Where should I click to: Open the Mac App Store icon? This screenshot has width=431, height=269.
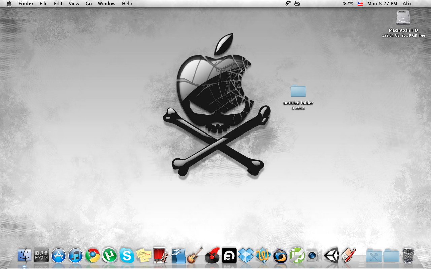[59, 256]
